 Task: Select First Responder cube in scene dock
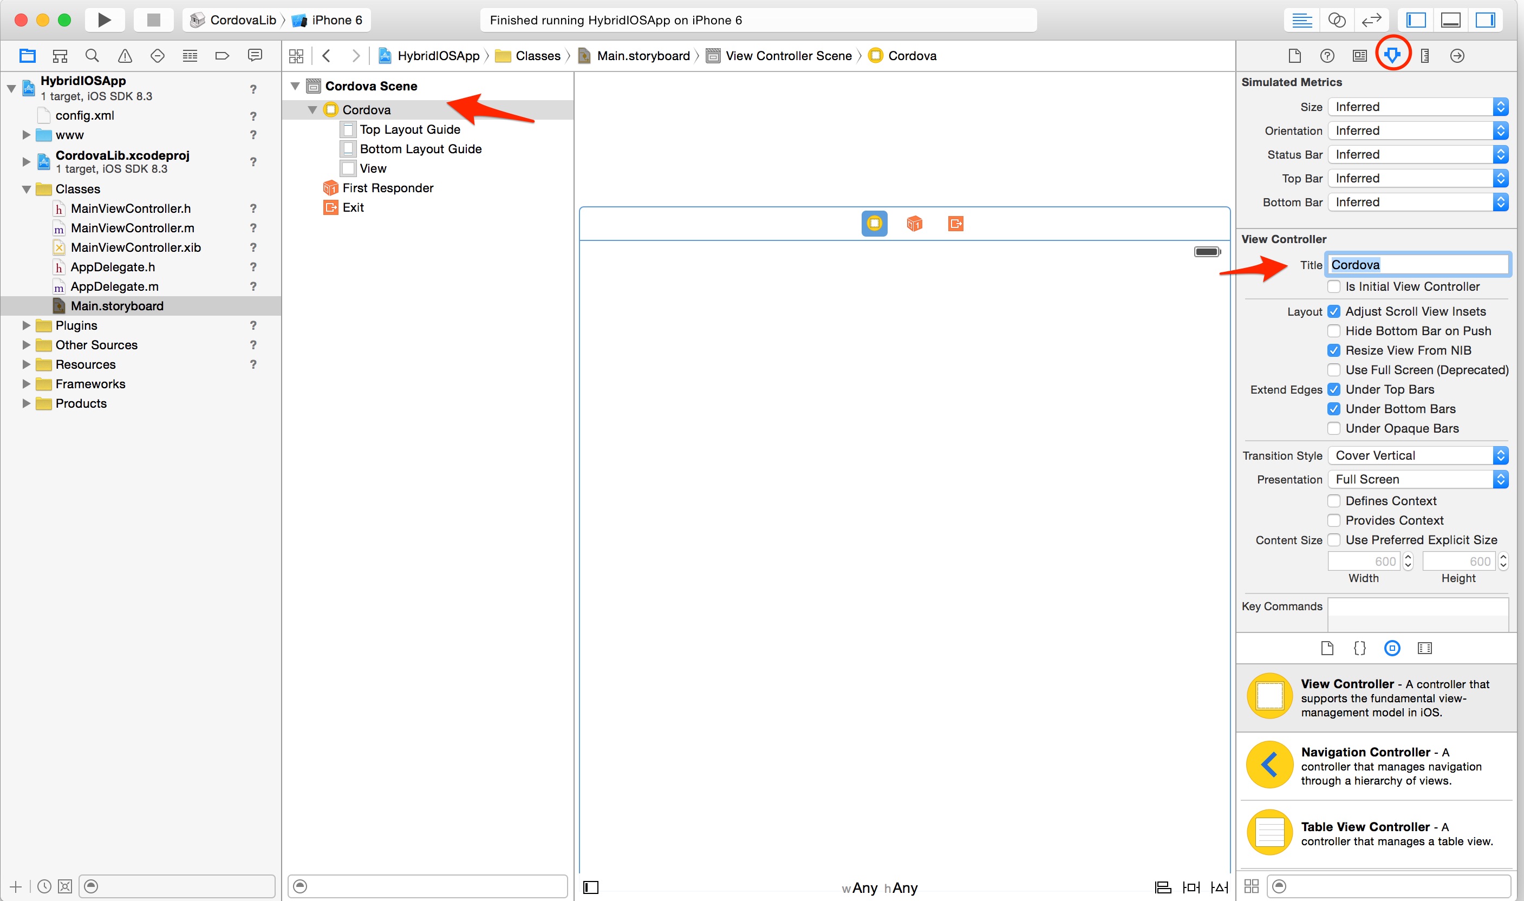[x=914, y=224]
